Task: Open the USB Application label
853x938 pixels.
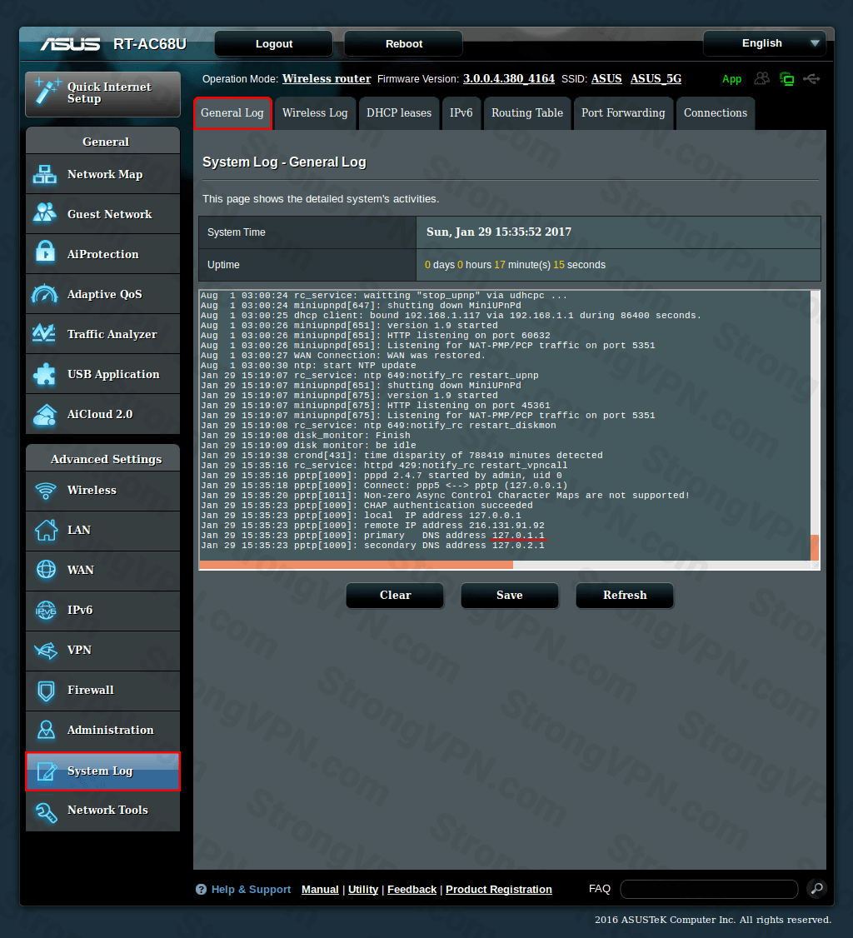Action: point(113,375)
